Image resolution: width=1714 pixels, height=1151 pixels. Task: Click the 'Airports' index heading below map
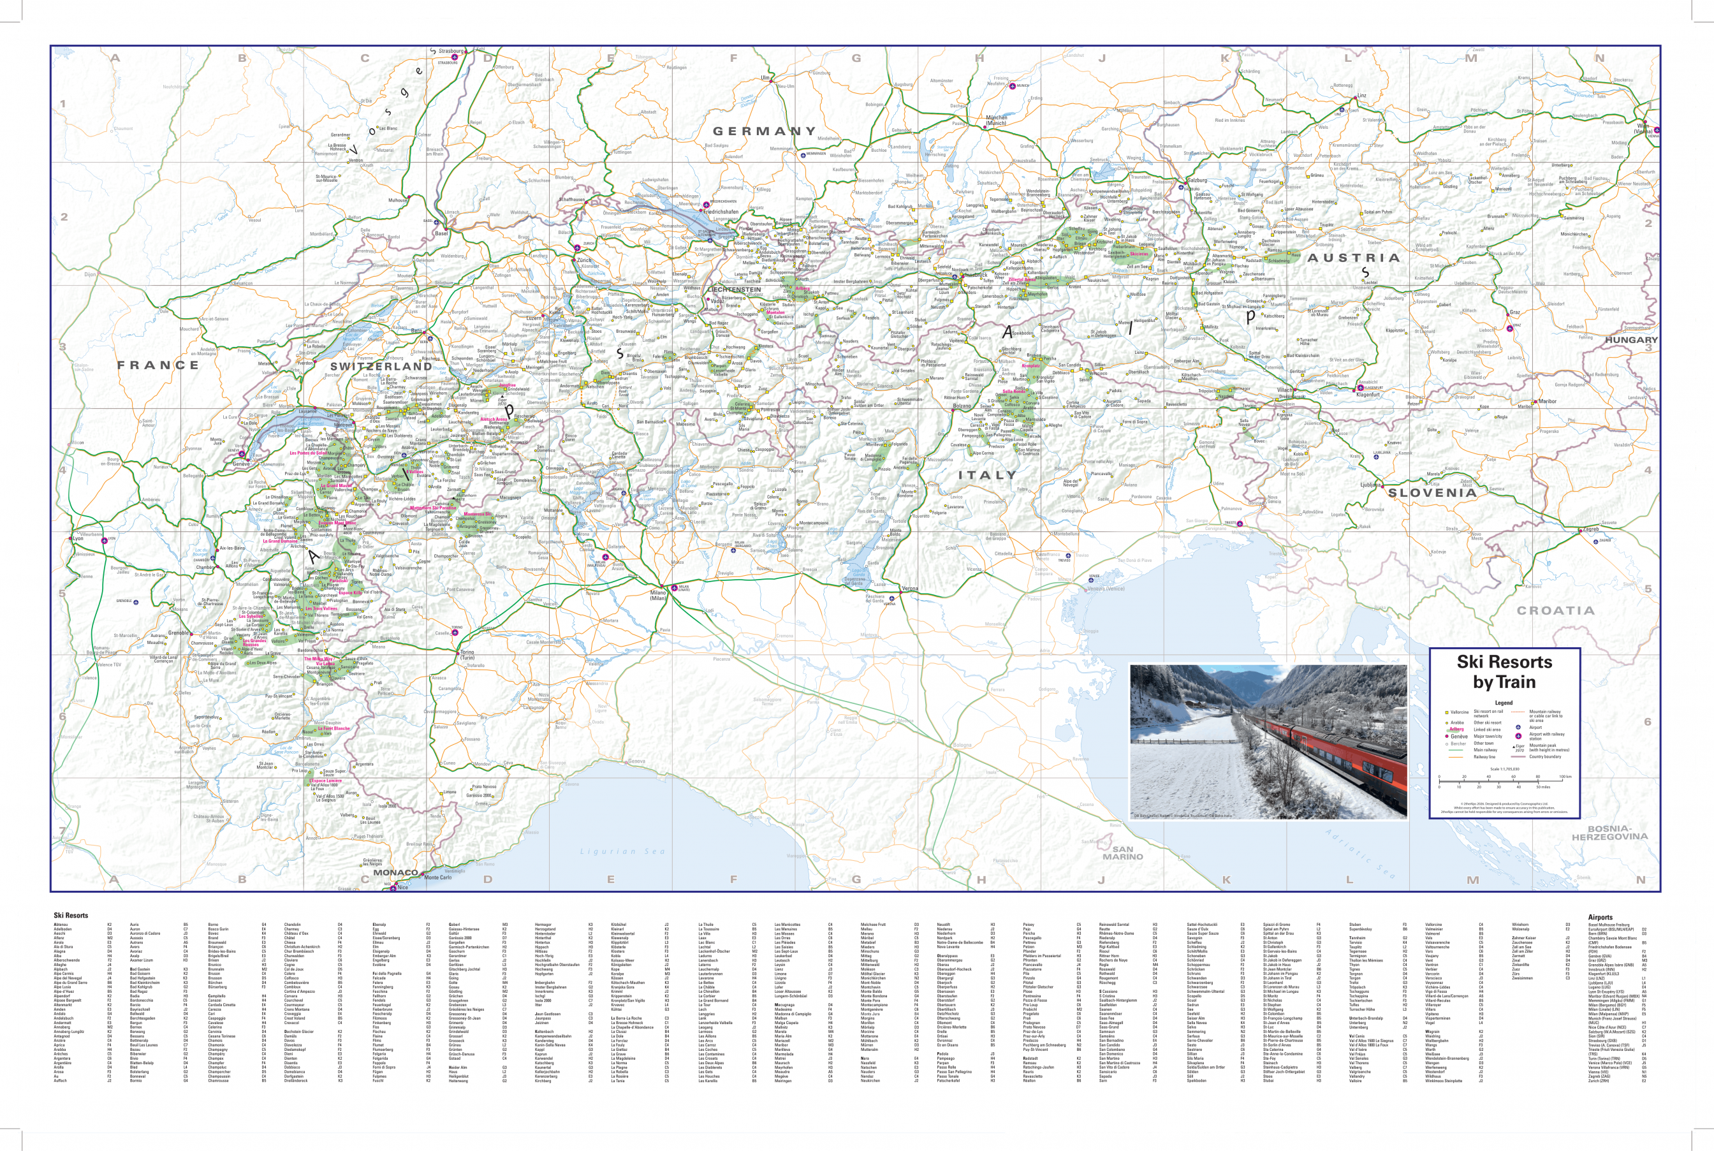coord(1600,917)
